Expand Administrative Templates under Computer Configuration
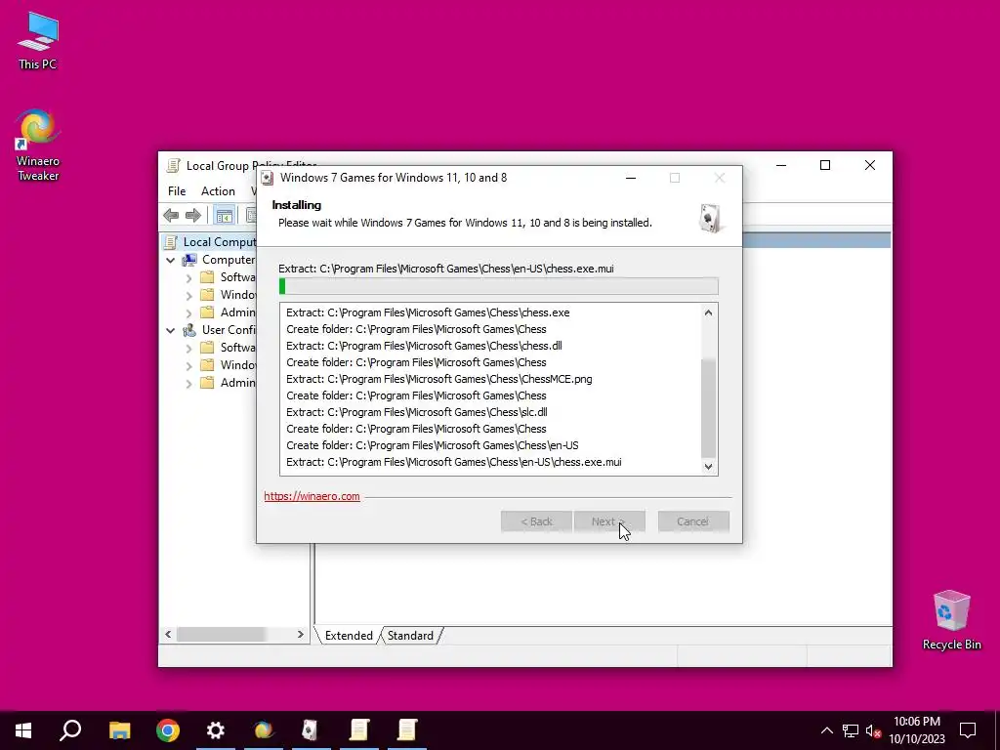1000x750 pixels. point(188,313)
